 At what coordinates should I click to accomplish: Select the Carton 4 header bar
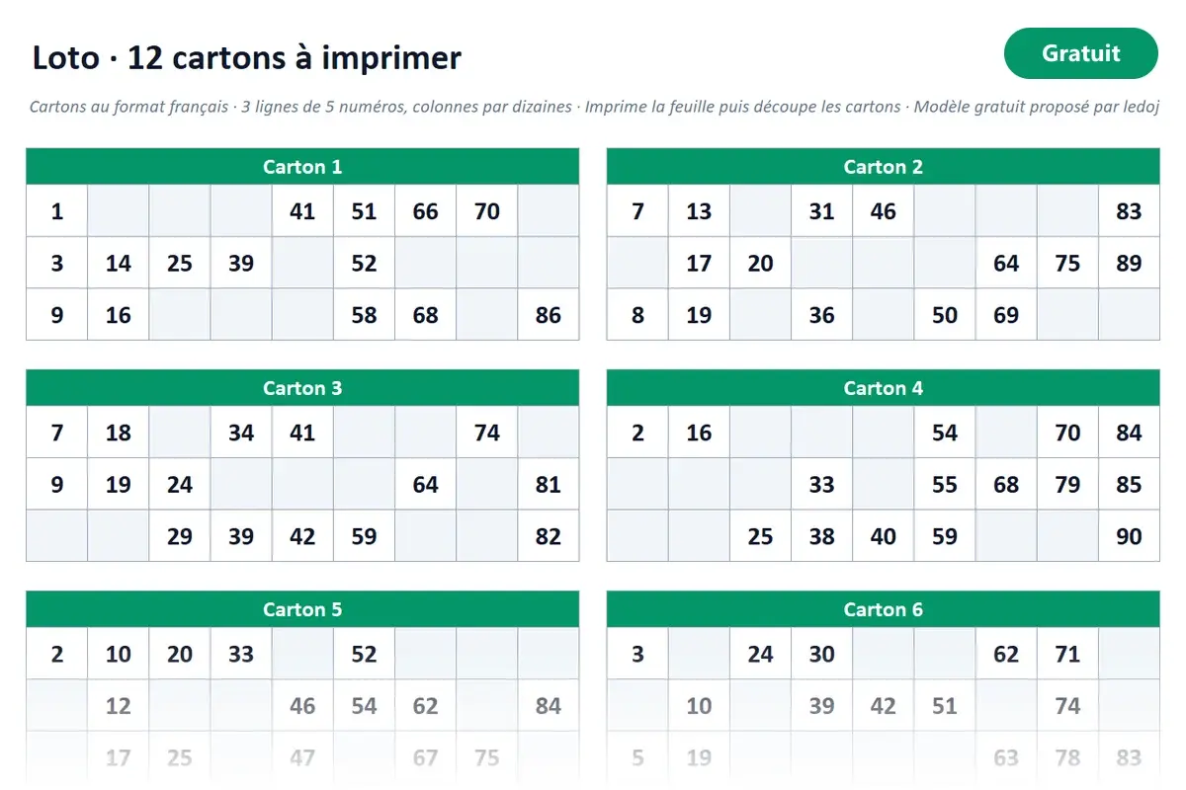(x=883, y=388)
